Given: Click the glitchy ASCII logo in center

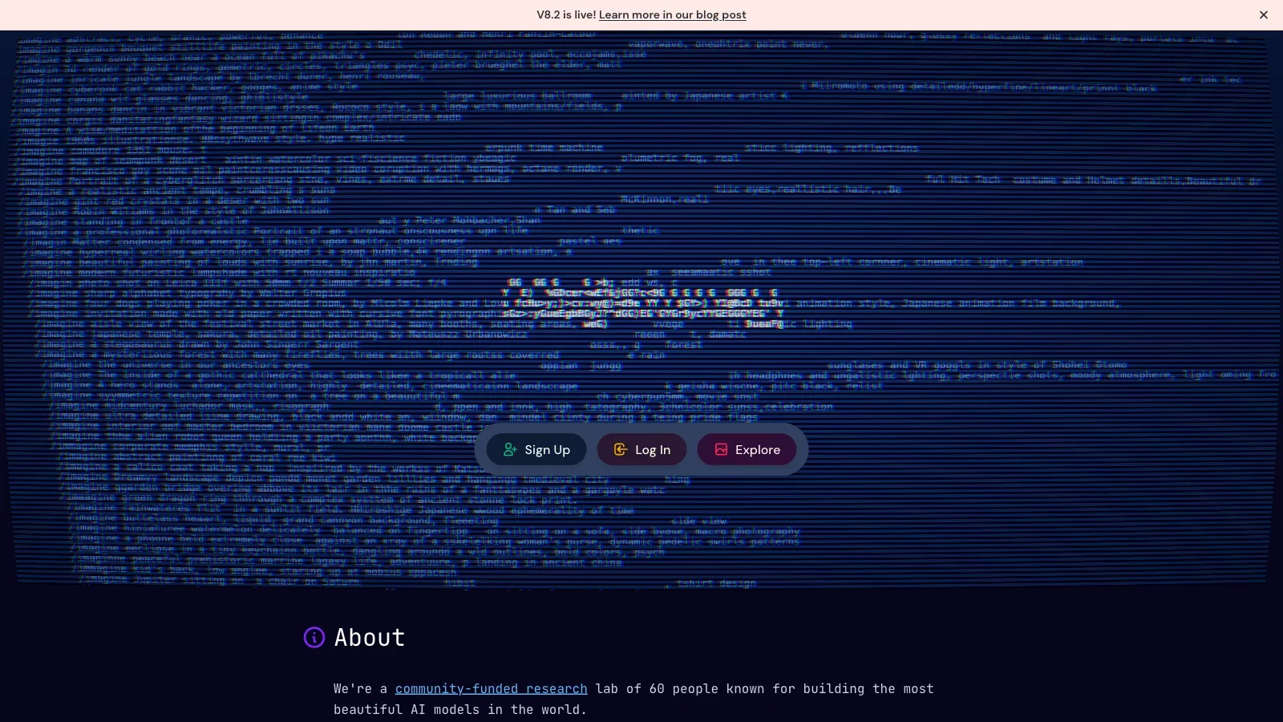Looking at the screenshot, I should coord(643,303).
